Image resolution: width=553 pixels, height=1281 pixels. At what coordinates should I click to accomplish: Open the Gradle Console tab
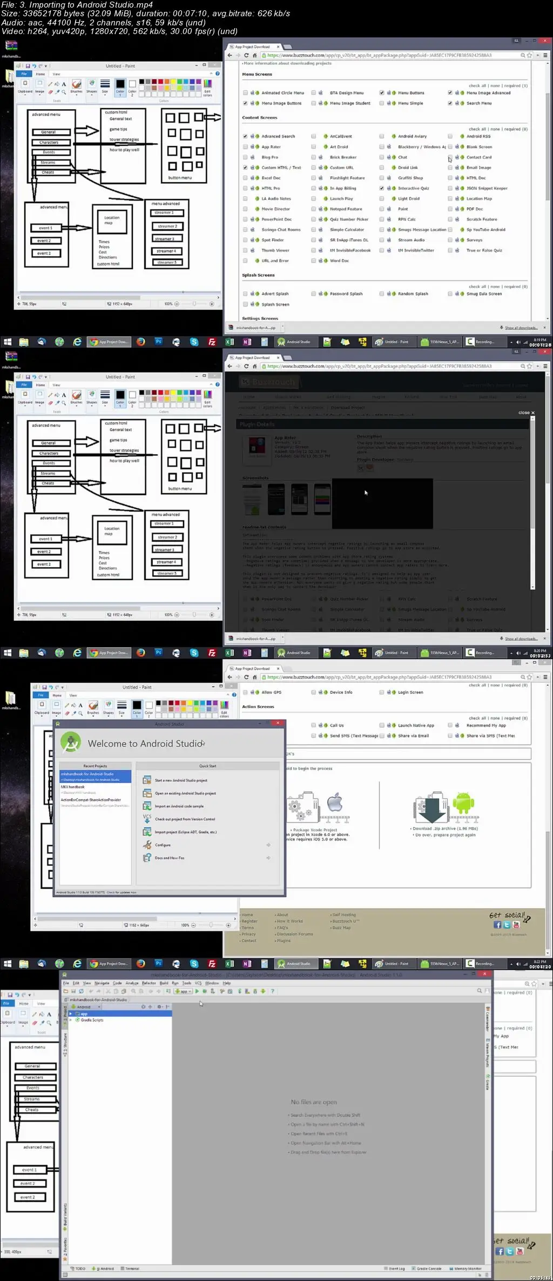[x=427, y=1269]
